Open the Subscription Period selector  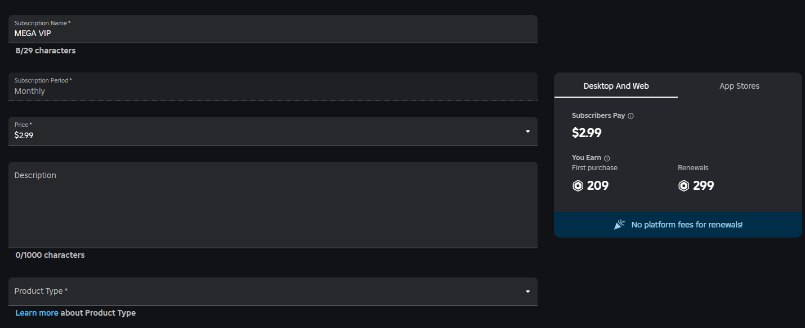click(x=273, y=87)
